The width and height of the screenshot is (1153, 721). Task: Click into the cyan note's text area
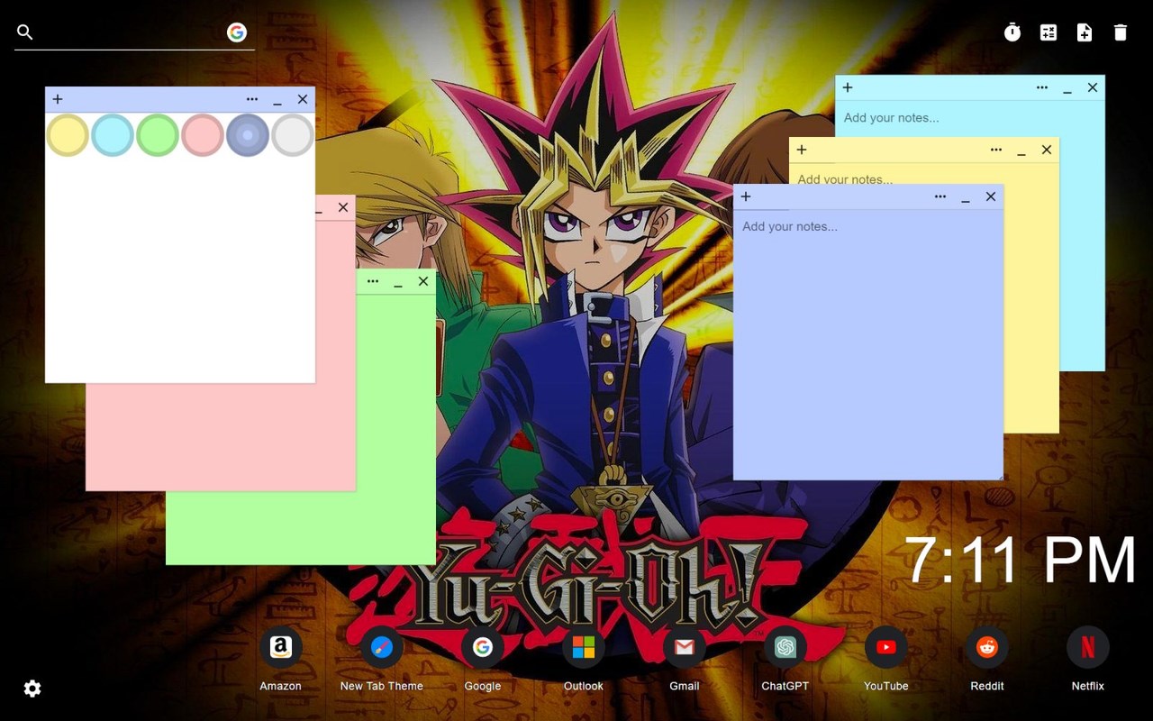[969, 118]
